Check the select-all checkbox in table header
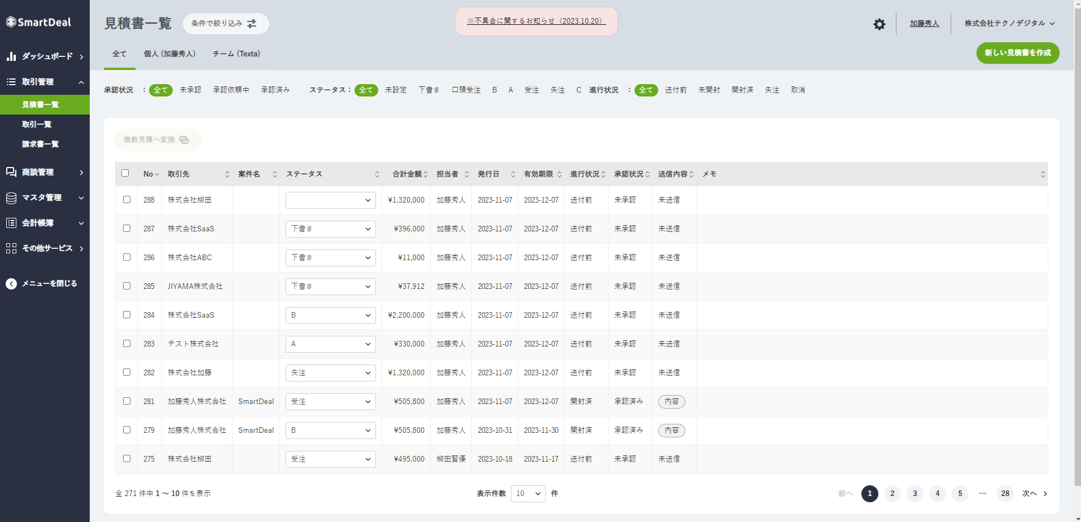The width and height of the screenshot is (1081, 522). (x=125, y=173)
